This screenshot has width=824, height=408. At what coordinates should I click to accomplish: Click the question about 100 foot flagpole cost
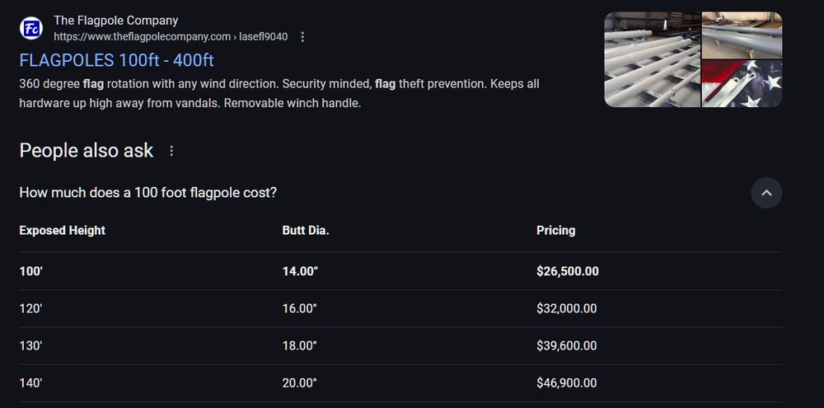[147, 193]
